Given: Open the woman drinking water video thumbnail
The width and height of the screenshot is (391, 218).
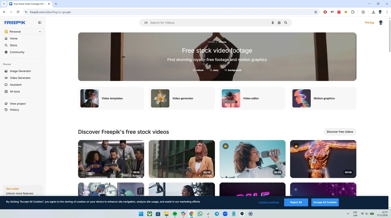Looking at the screenshot, I should [253, 159].
